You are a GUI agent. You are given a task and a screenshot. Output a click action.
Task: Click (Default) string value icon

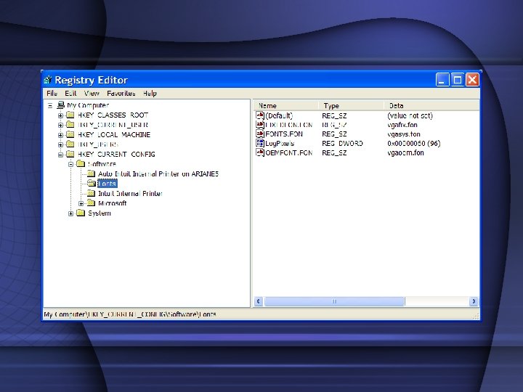click(x=260, y=115)
